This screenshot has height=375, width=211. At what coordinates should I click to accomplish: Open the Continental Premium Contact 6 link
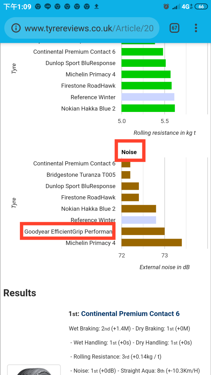tap(130, 314)
